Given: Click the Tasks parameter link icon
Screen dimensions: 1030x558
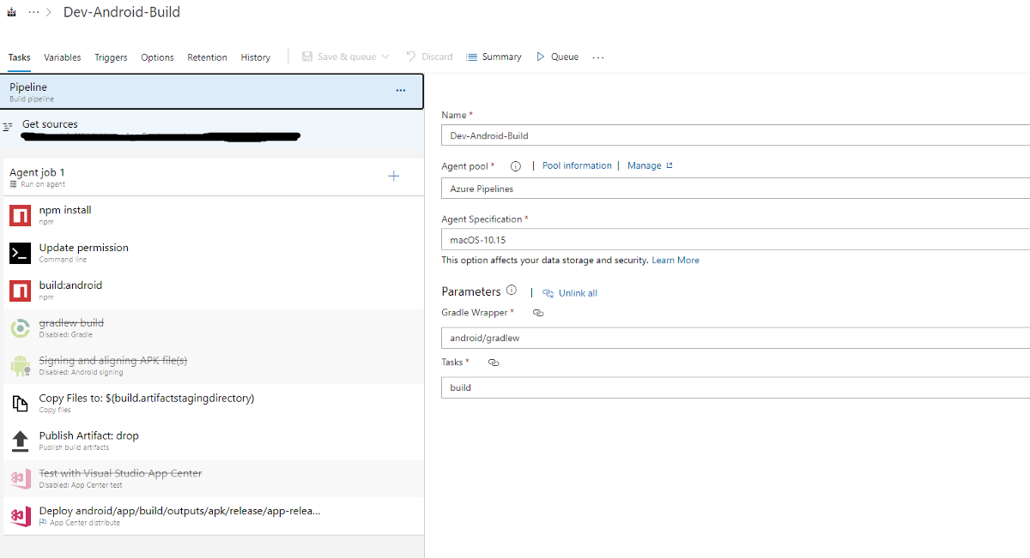Looking at the screenshot, I should tap(494, 363).
